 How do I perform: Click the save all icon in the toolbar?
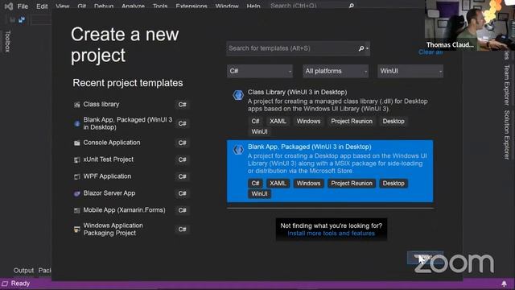point(22,19)
